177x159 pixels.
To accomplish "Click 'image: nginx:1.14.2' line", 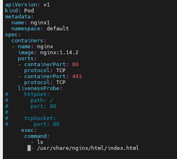I will point(48,53).
